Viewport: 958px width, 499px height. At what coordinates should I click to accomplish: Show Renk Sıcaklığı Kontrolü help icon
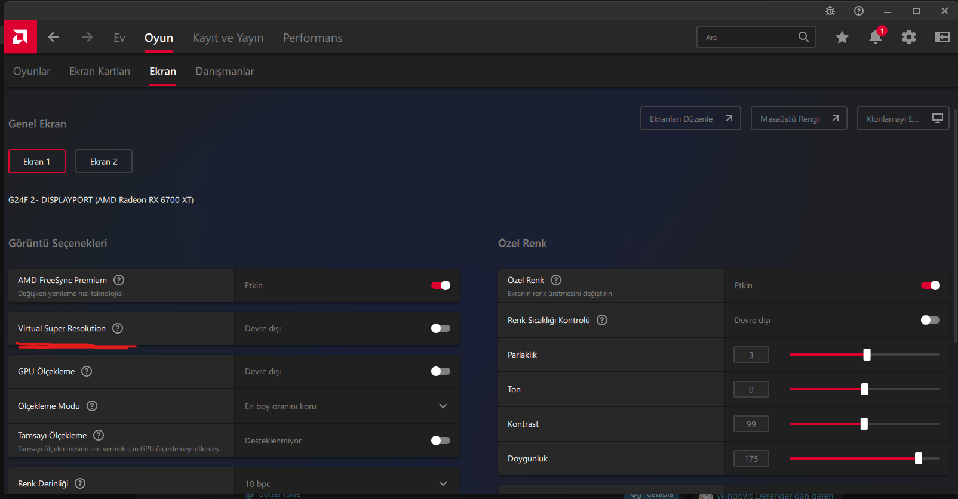(x=602, y=320)
